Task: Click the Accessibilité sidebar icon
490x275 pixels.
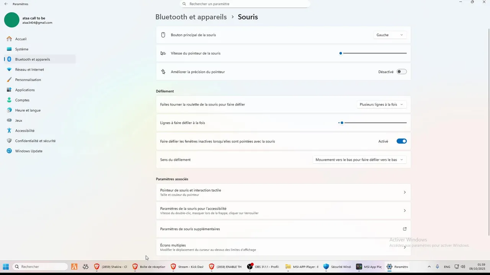Action: tap(9, 131)
